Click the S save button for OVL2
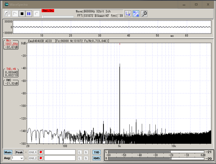This screenshot has height=164, width=216. [x=86, y=158]
